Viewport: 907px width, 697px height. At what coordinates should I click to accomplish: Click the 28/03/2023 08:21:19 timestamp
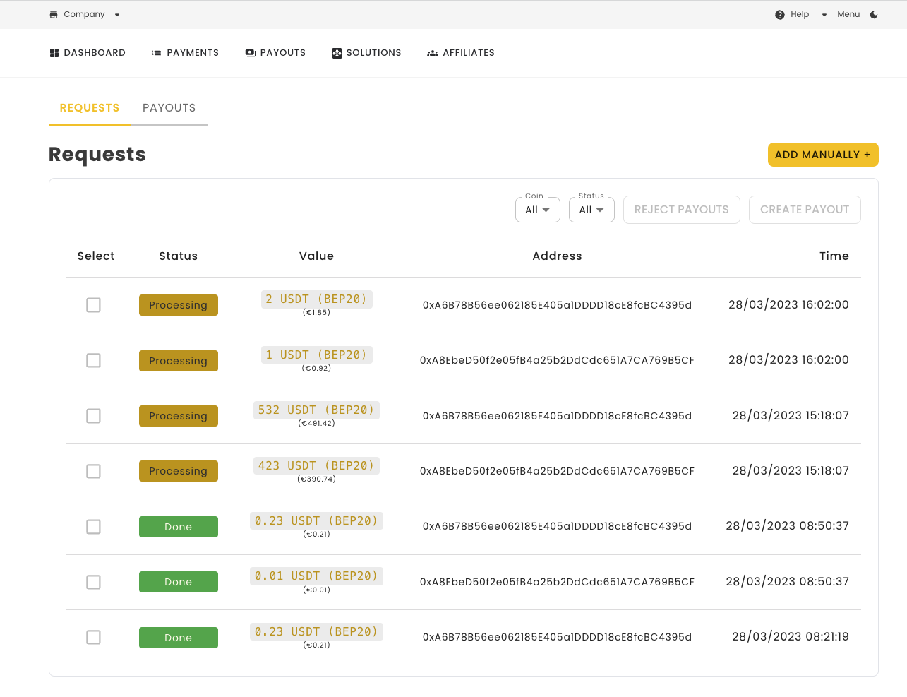click(791, 637)
